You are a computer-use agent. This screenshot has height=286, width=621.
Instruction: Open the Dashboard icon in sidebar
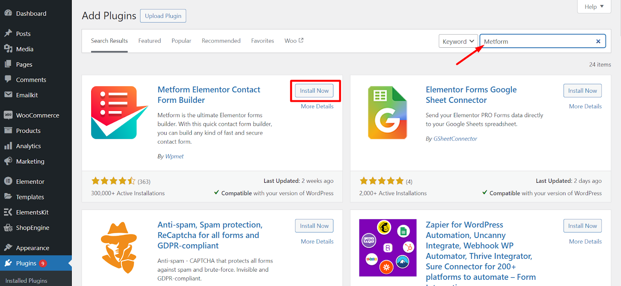pyautogui.click(x=8, y=13)
